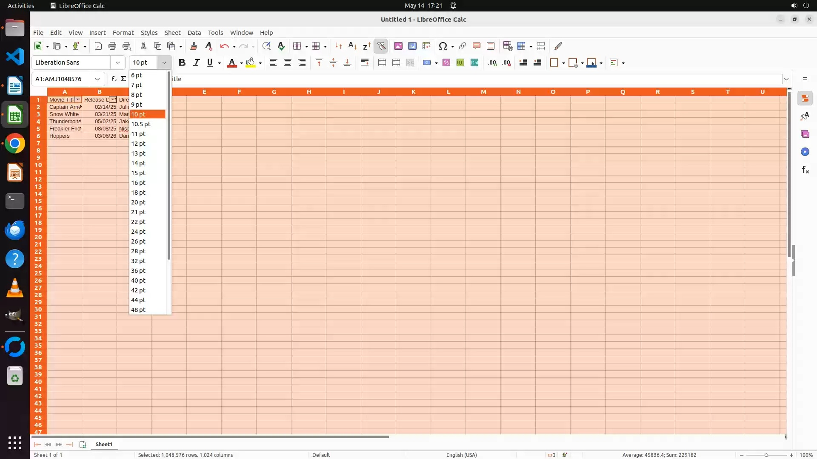Select 14 pt in the font size list
Screen dimensions: 817x459
pyautogui.click(x=138, y=163)
